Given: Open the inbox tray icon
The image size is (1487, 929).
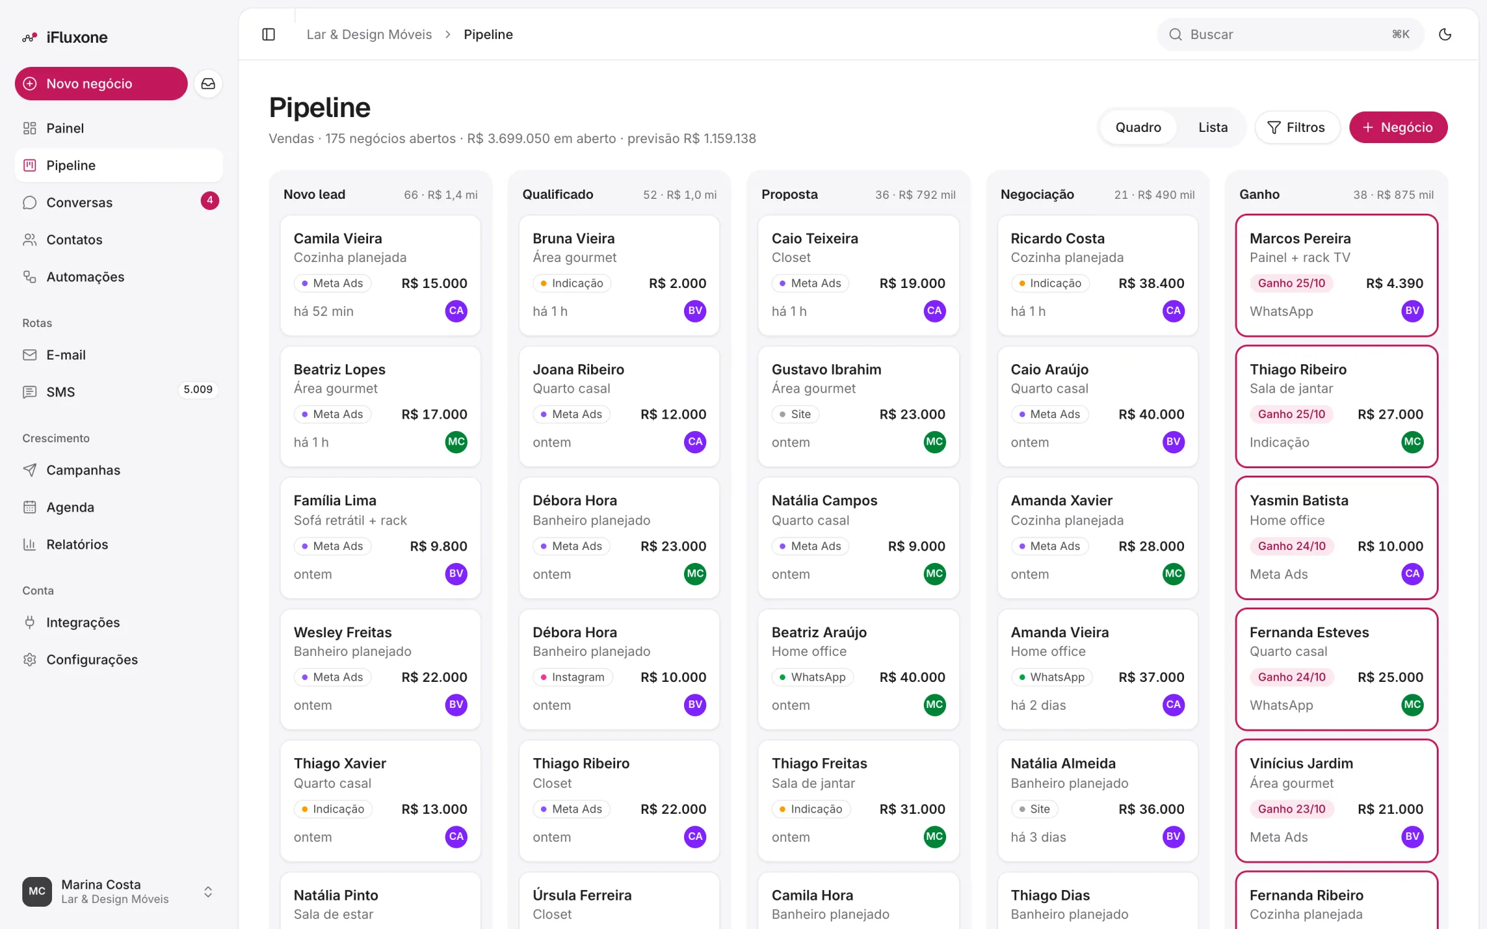Looking at the screenshot, I should click(x=208, y=84).
